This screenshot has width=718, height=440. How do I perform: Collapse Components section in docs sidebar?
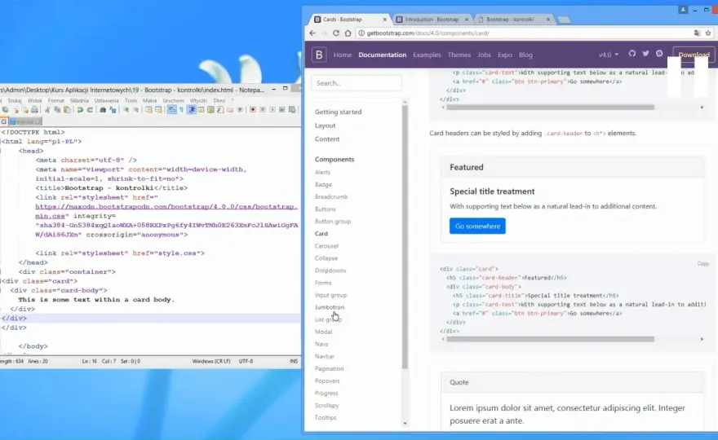coord(335,159)
